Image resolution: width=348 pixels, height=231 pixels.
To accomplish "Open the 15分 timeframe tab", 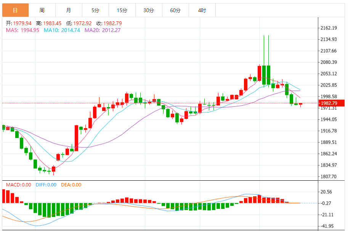I will click(122, 10).
